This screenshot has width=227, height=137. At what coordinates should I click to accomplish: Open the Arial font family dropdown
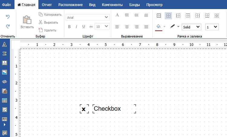point(87,18)
